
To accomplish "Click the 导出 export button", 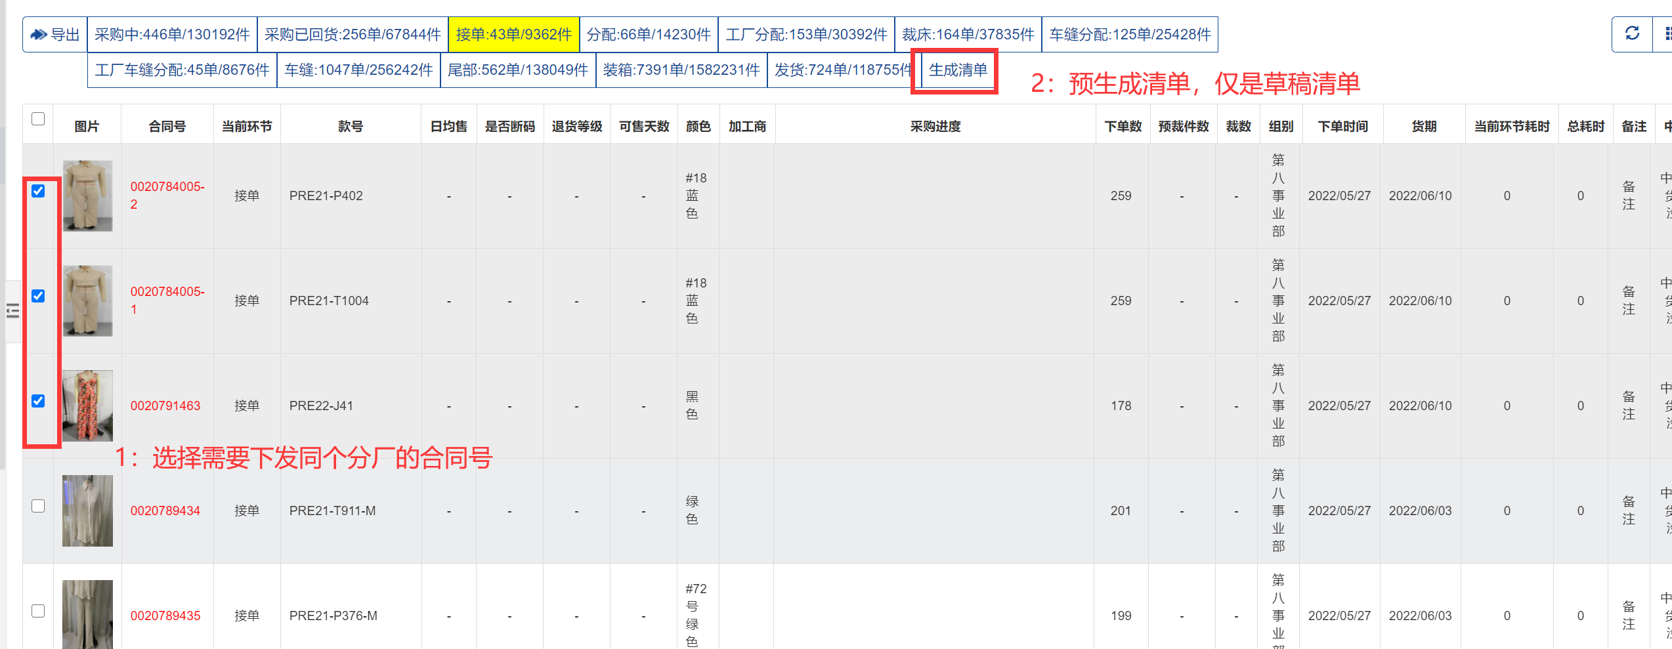I will [x=55, y=35].
